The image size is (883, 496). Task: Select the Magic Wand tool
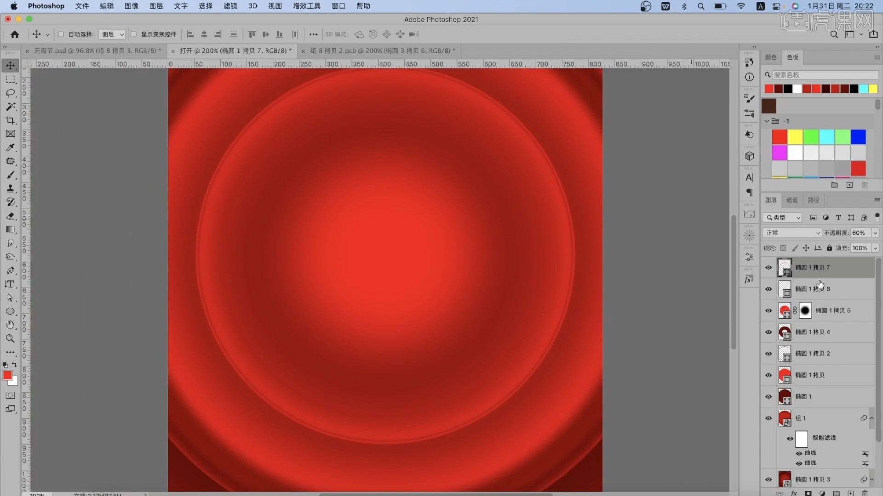pyautogui.click(x=10, y=107)
